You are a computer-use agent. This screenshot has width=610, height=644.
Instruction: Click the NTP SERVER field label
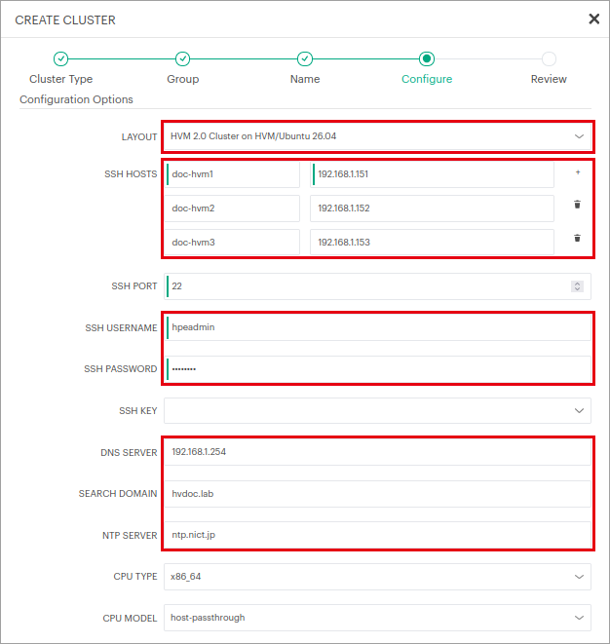(130, 536)
